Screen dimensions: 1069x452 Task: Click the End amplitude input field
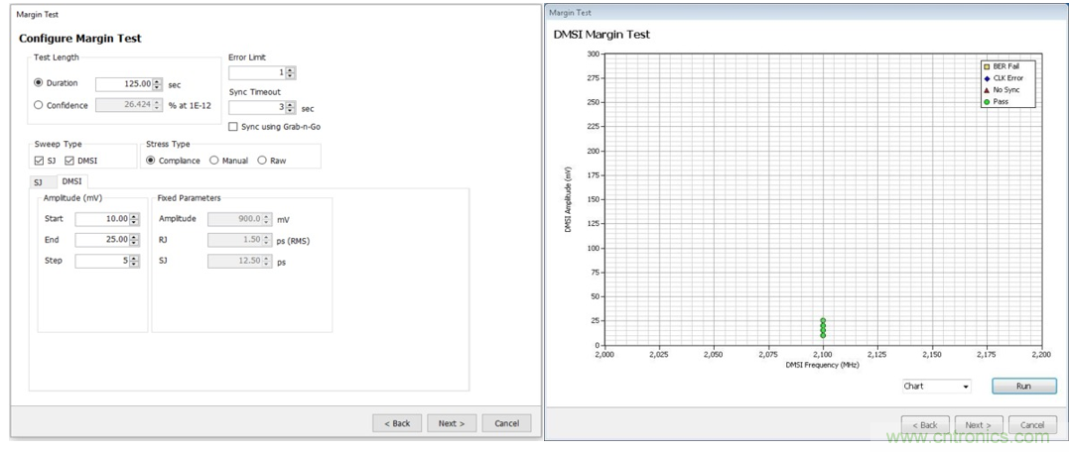point(102,240)
